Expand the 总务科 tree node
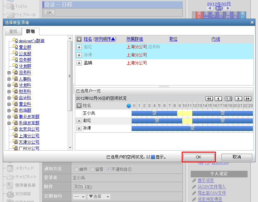This screenshot has width=258, height=202. point(9,73)
